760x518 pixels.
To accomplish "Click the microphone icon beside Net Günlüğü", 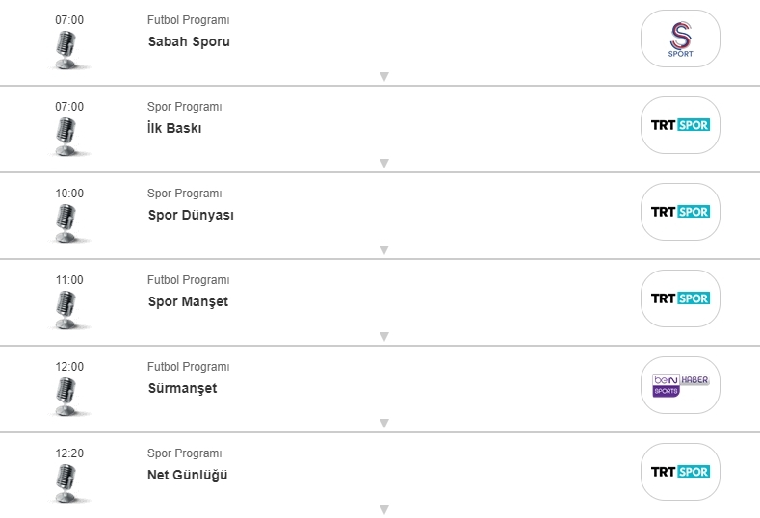I will click(x=66, y=482).
